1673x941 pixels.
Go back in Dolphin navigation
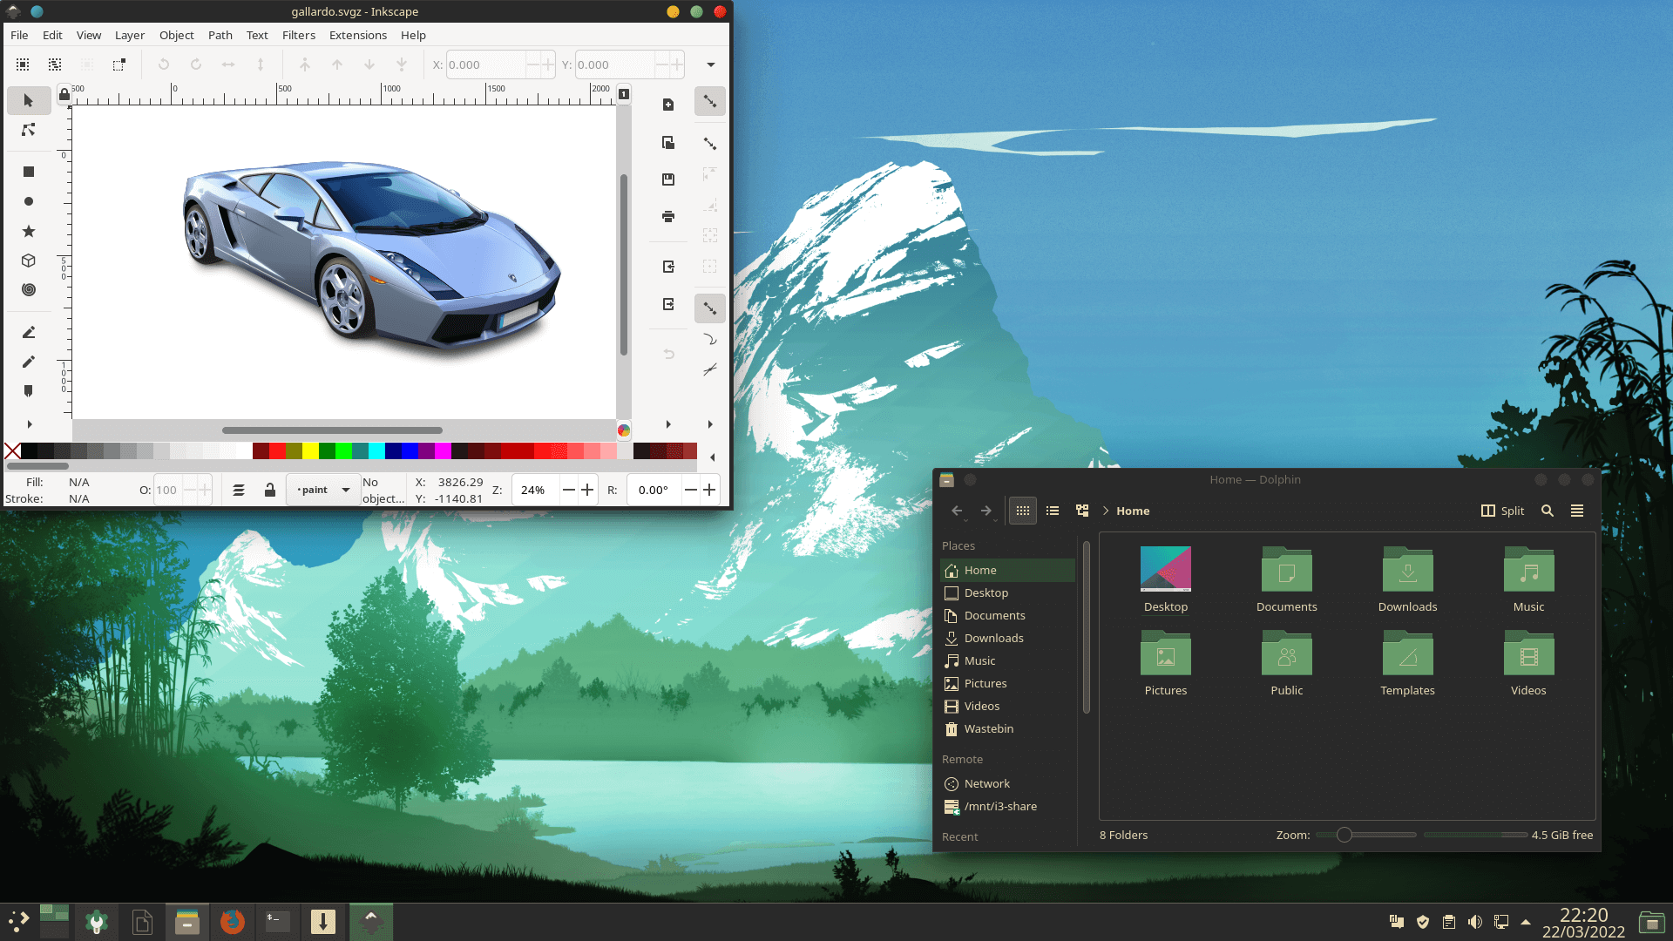(957, 511)
